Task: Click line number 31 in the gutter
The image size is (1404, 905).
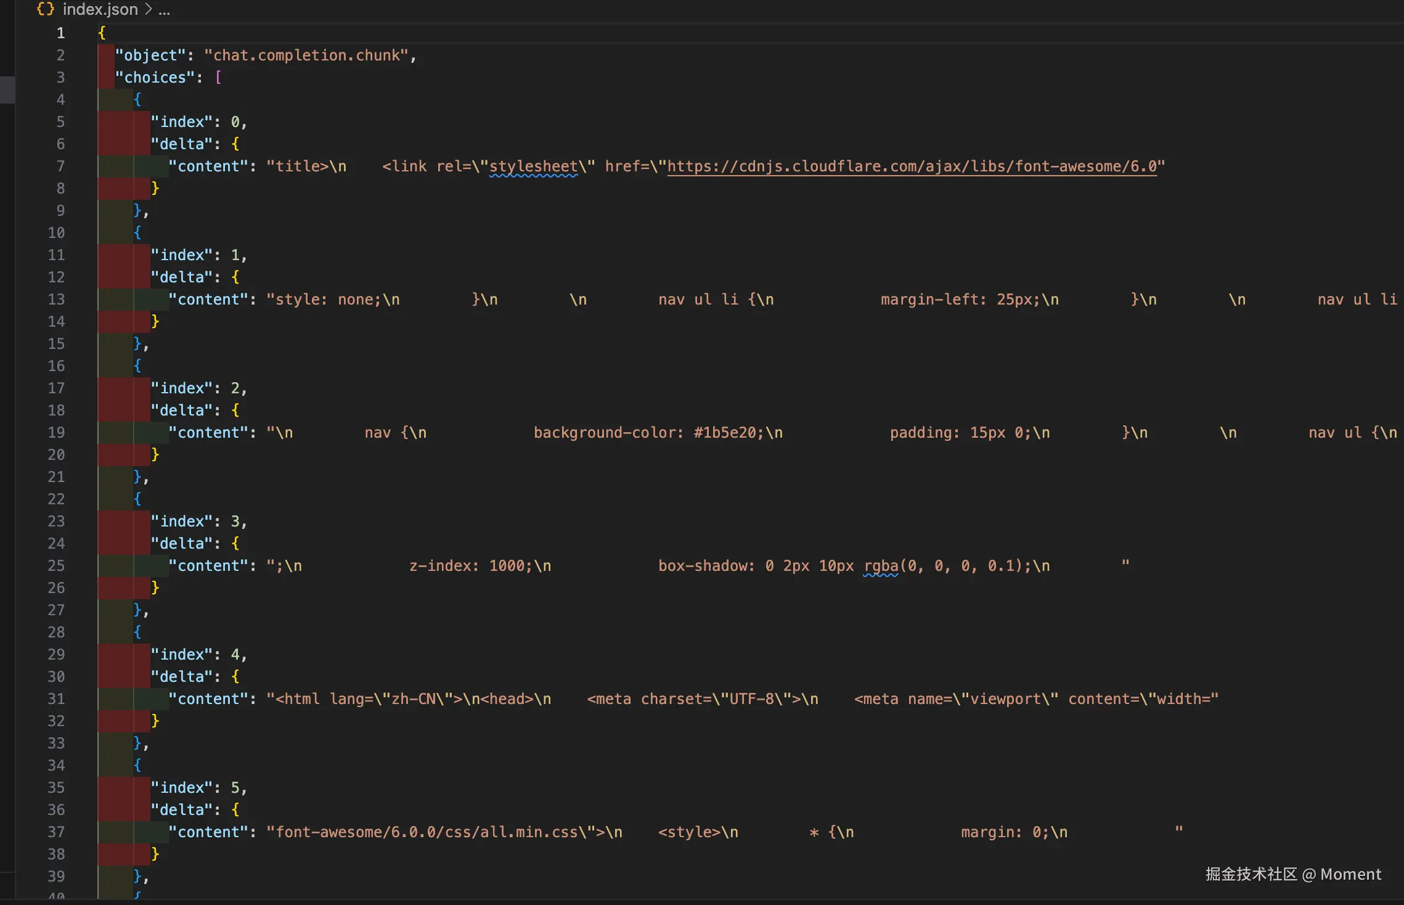Action: pyautogui.click(x=56, y=699)
